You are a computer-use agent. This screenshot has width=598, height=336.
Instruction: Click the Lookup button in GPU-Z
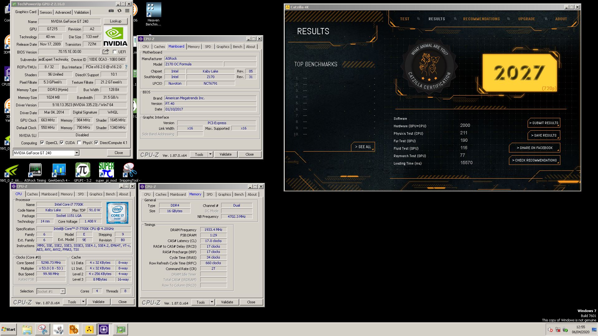[x=116, y=21]
